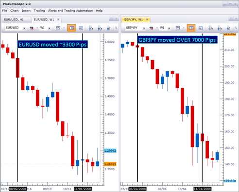Toggle the second panel view button in EUR/USD toolbar
Viewport: 239px width, 192px height.
(81, 28)
